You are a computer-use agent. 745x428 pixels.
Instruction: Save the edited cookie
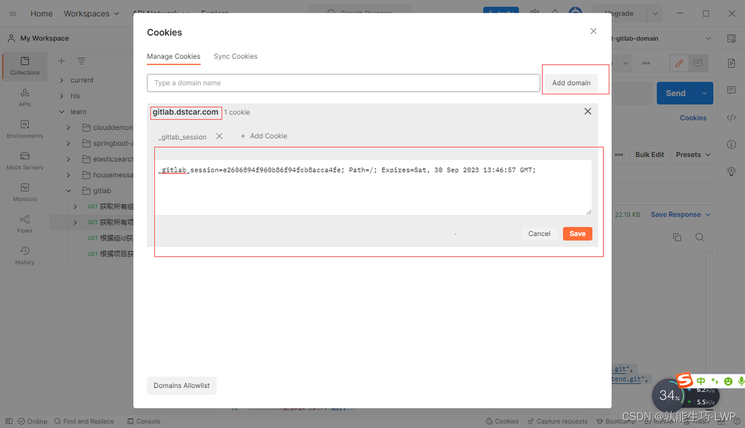577,234
